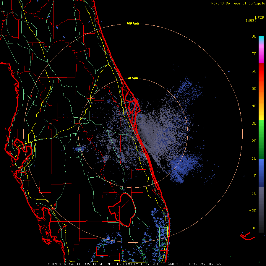266x266 pixels.
Task: Click the Super-Resolution Base Reflectivity caption
Action: coord(103,264)
